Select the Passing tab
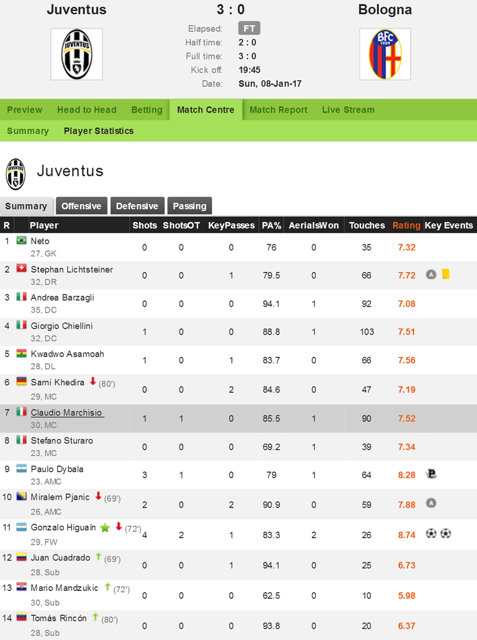The height and width of the screenshot is (640, 477). [x=189, y=205]
